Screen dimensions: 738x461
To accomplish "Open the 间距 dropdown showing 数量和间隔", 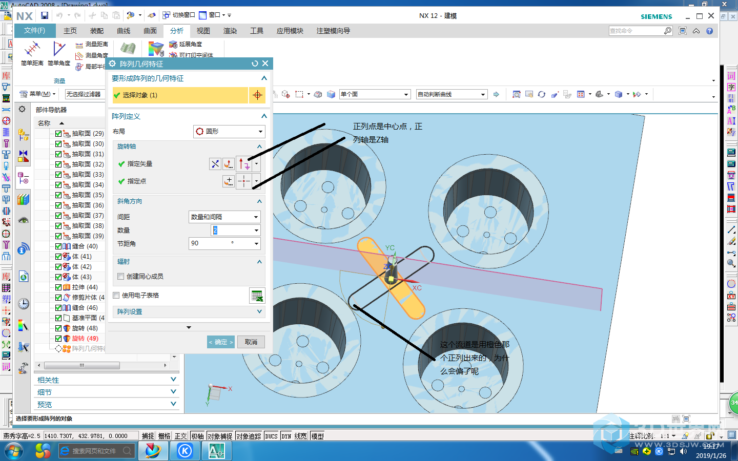I will 224,217.
